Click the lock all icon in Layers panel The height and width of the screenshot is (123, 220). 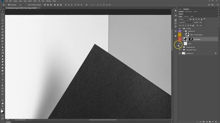tap(193, 26)
